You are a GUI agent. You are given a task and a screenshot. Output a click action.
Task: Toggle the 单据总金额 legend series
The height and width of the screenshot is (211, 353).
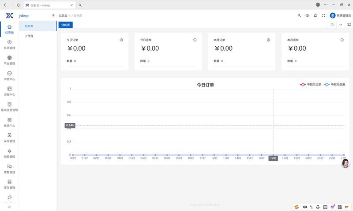point(311,84)
